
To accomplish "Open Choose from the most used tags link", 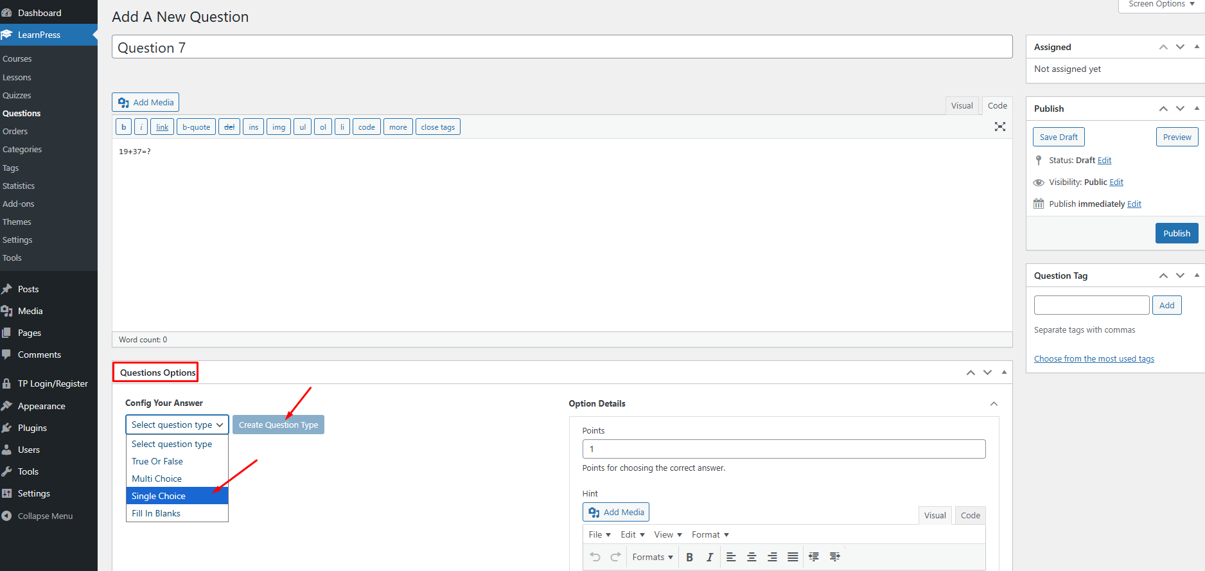I will (x=1093, y=359).
